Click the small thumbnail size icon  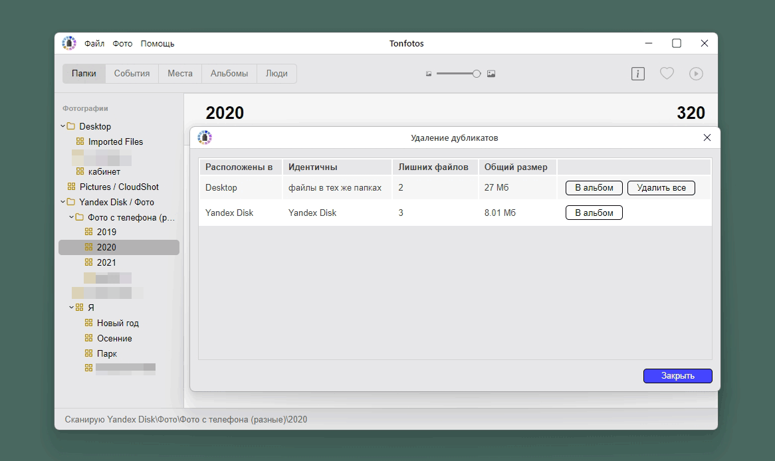click(x=429, y=74)
